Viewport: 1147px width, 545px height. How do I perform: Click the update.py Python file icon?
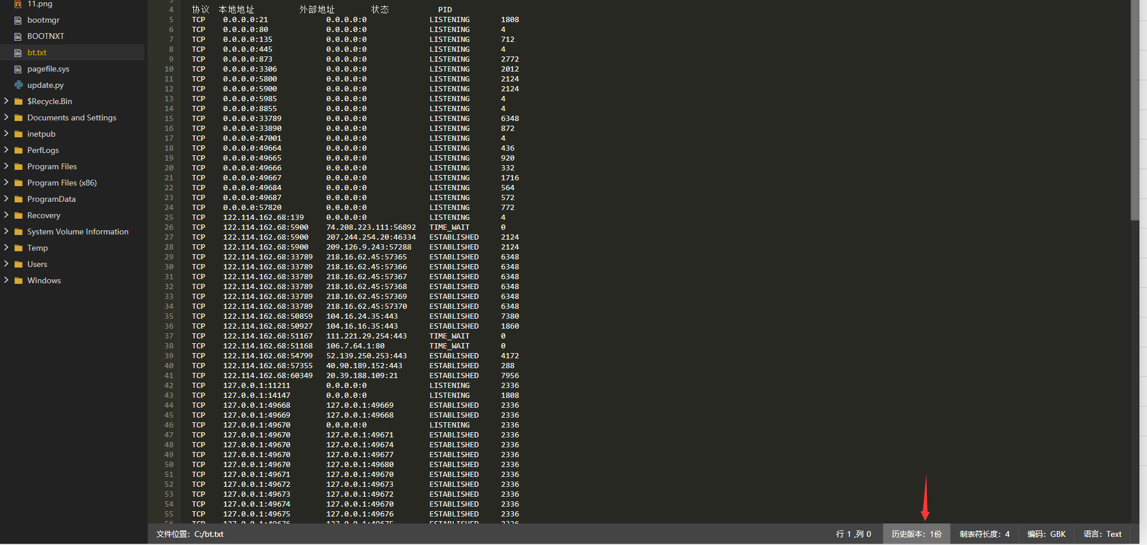click(x=18, y=85)
